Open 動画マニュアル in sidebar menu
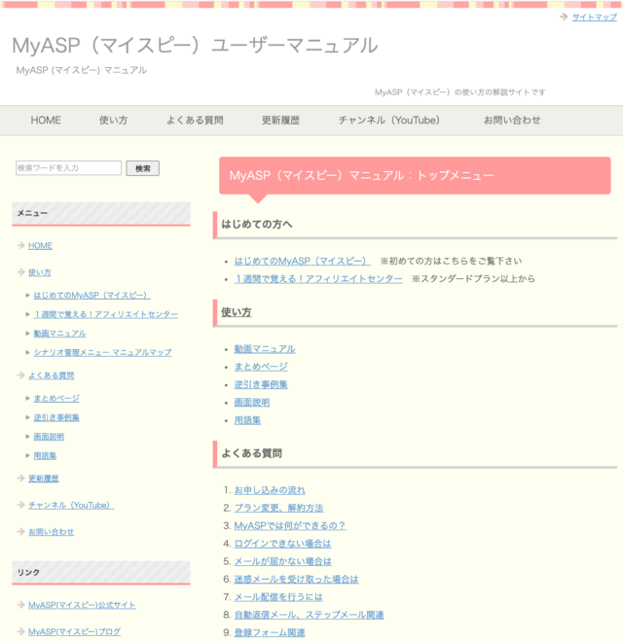623x641 pixels. pos(59,334)
